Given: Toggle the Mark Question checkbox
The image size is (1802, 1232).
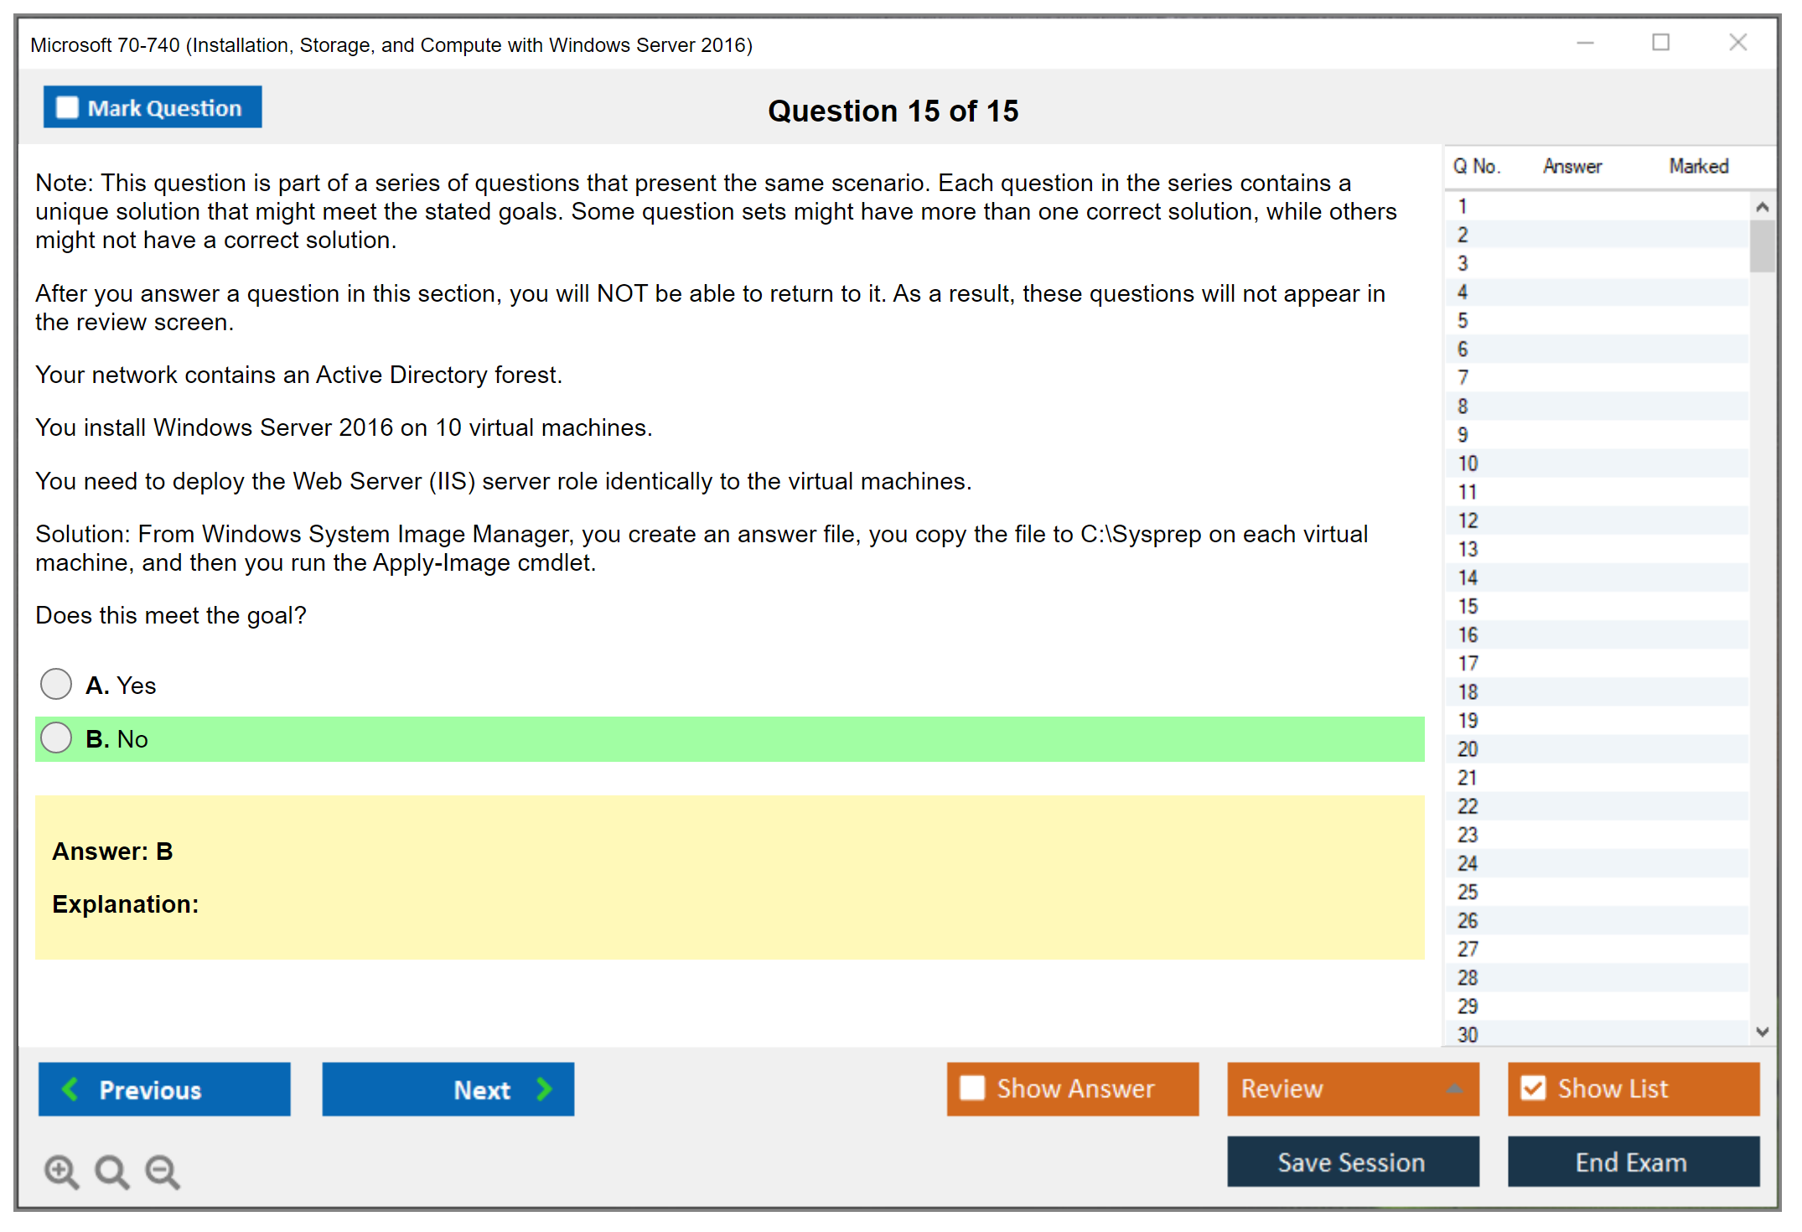Looking at the screenshot, I should tap(67, 107).
